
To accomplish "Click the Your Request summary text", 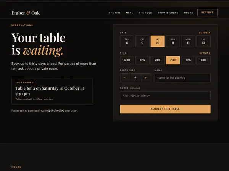I will [x=50, y=91].
